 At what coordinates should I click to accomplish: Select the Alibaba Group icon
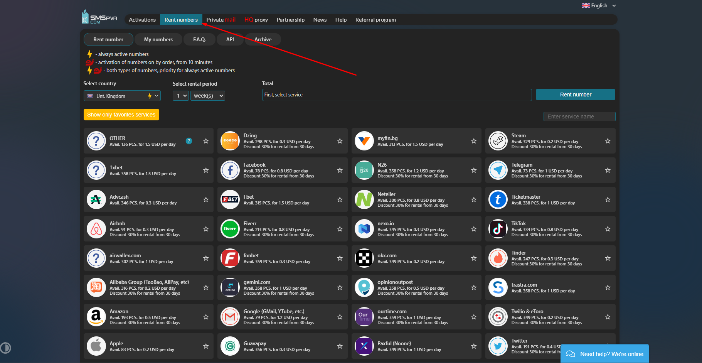point(96,287)
